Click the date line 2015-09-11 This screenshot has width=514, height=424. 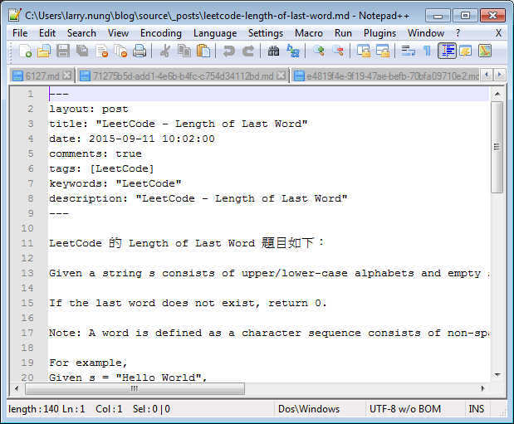(x=132, y=139)
